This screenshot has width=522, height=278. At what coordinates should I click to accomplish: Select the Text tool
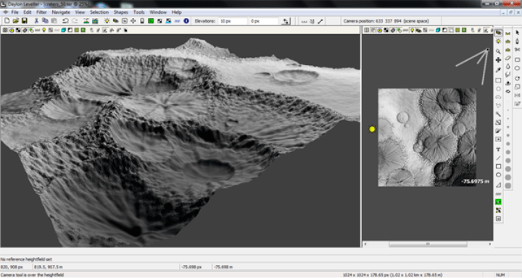click(498, 150)
